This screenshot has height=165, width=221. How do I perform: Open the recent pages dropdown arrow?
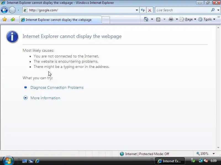tap(18, 10)
